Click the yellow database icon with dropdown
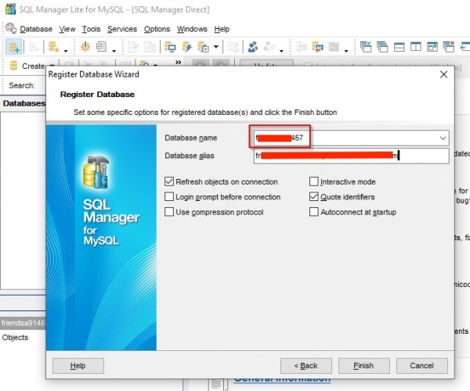 coord(52,48)
